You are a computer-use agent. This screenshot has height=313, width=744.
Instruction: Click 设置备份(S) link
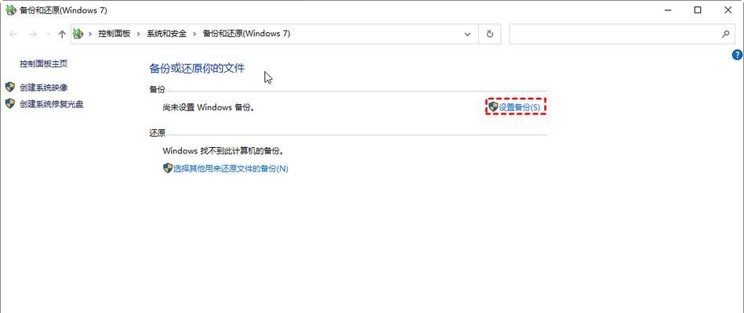(515, 107)
